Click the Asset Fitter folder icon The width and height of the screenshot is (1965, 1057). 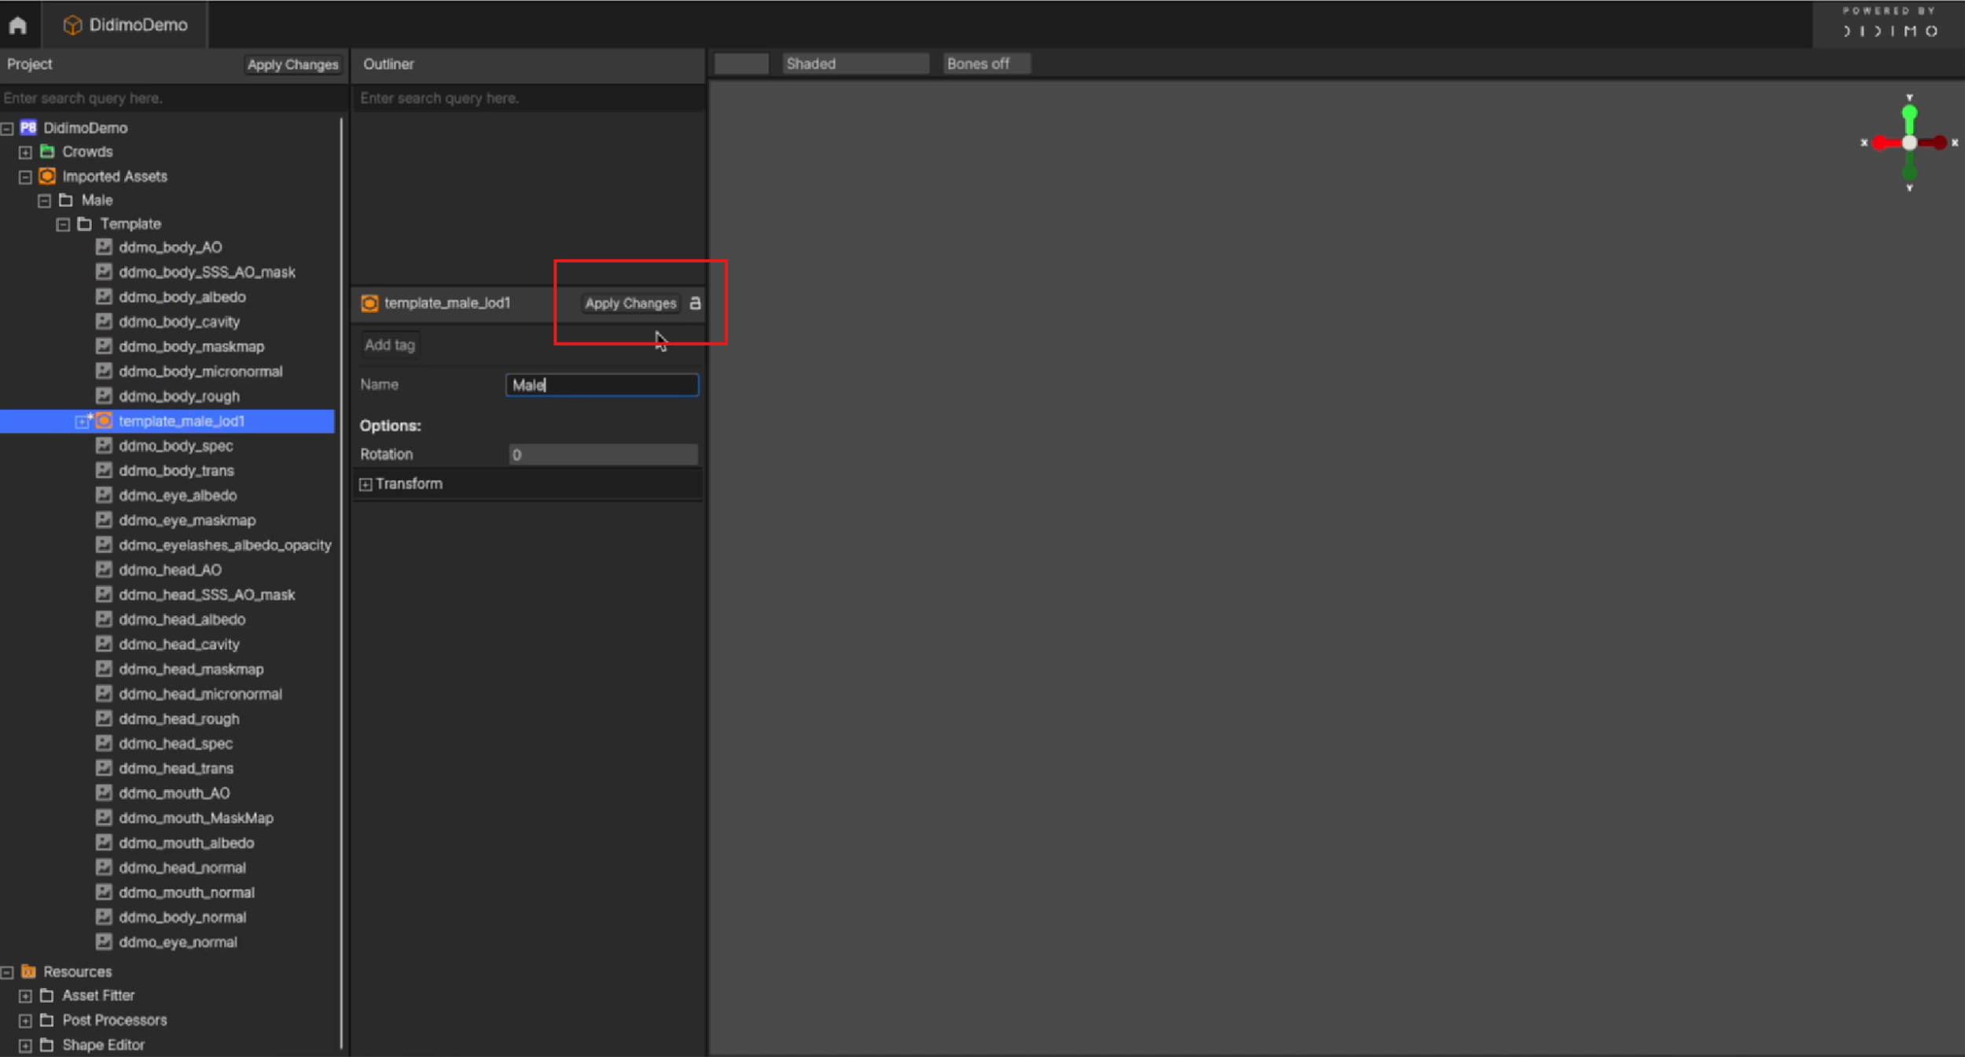click(47, 996)
